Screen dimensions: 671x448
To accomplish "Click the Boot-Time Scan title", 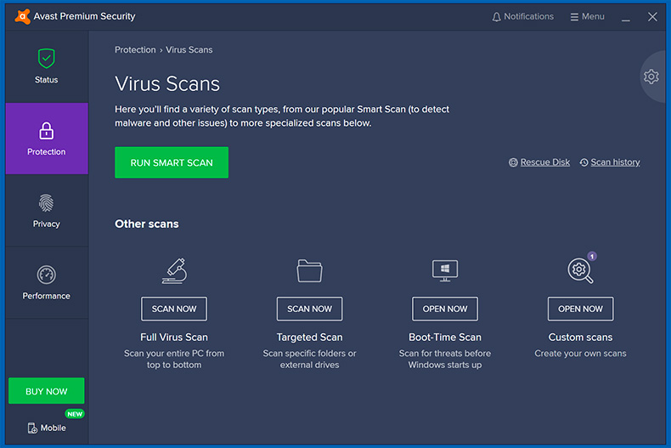I will click(445, 337).
